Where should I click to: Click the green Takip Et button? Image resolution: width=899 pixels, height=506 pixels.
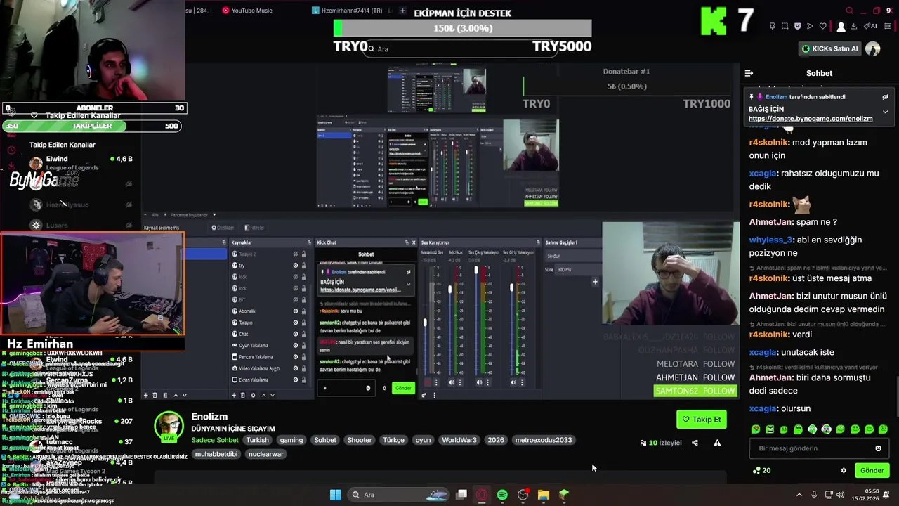701,420
